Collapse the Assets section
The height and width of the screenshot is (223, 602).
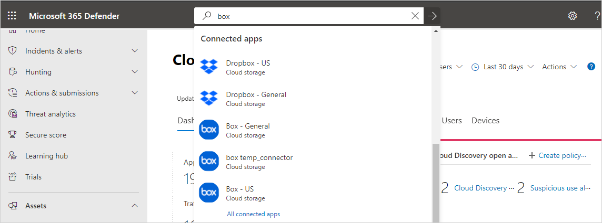click(134, 206)
